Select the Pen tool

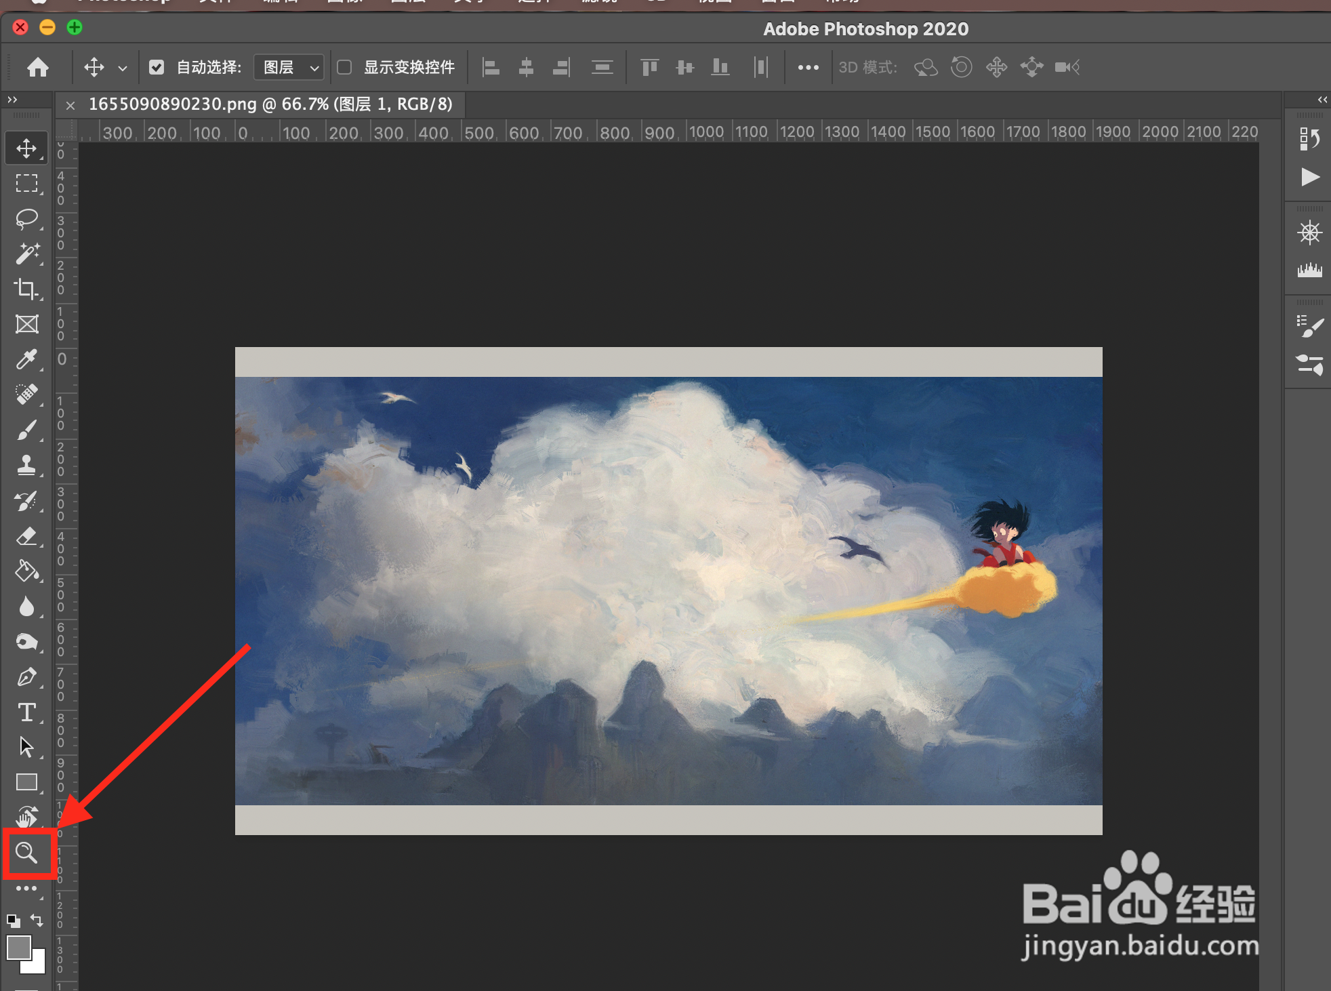click(x=26, y=677)
